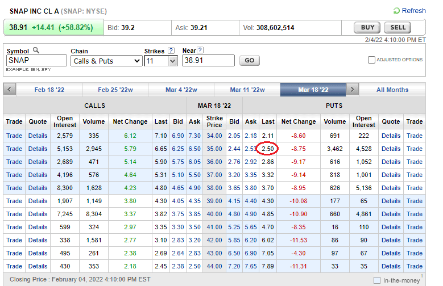The height and width of the screenshot is (286, 443).
Task: Expand the Strikes count dropdown
Action: tap(161, 61)
